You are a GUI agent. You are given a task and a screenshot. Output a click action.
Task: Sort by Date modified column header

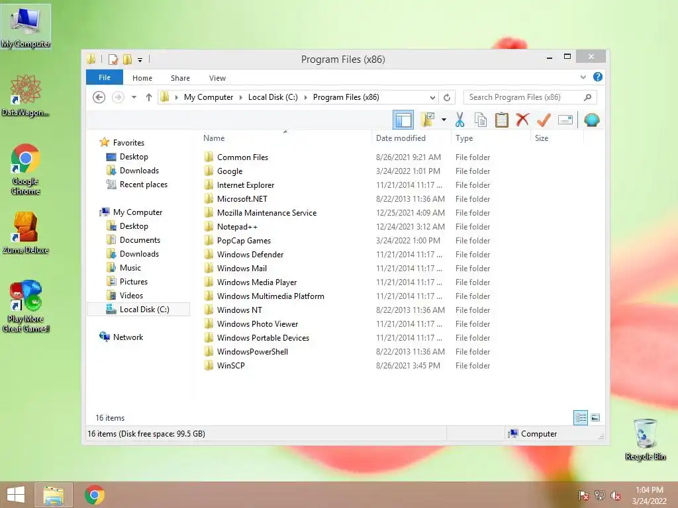click(x=411, y=138)
